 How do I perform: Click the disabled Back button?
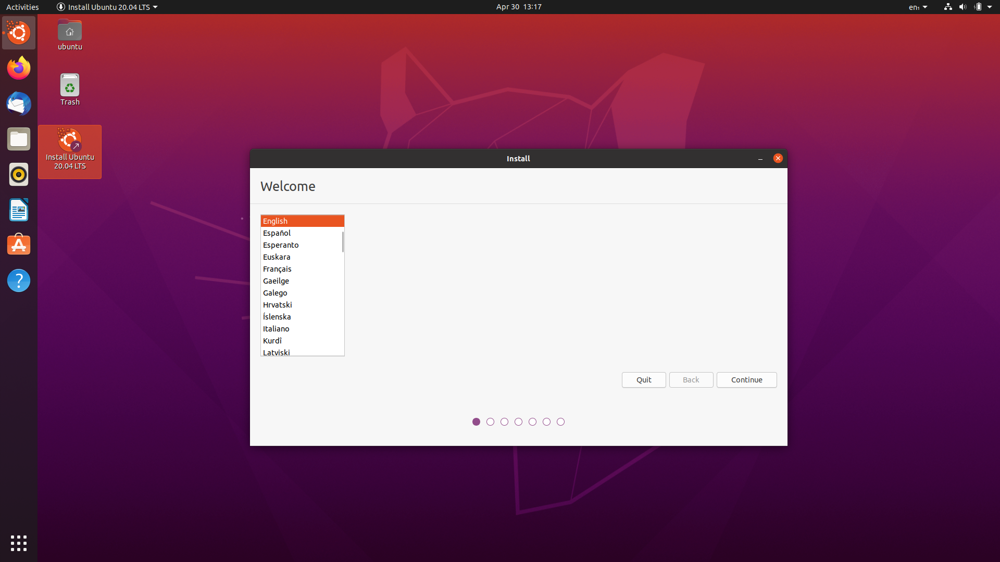click(691, 380)
